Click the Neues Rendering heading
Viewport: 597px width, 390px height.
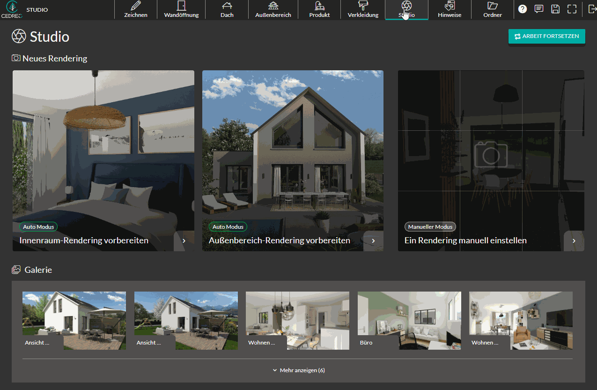(x=50, y=59)
